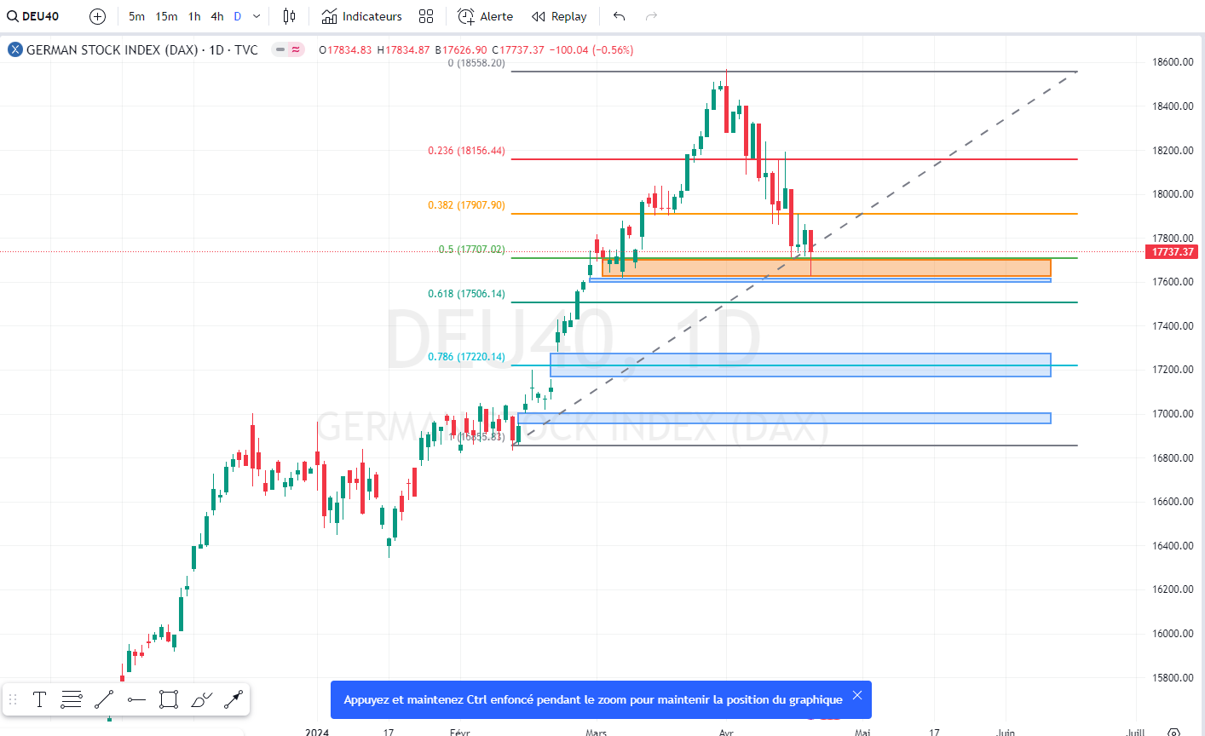The height and width of the screenshot is (736, 1205).
Task: Switch to the 5m timeframe
Action: click(136, 16)
